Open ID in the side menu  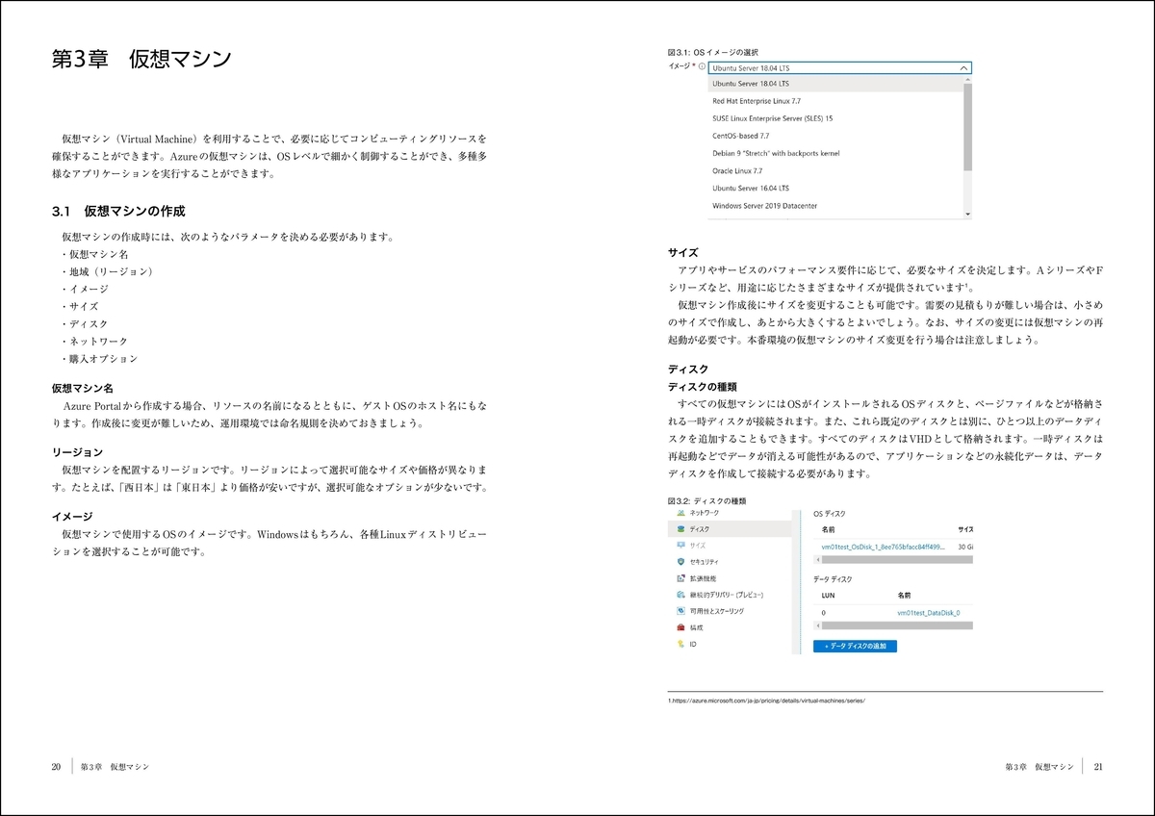pos(693,644)
